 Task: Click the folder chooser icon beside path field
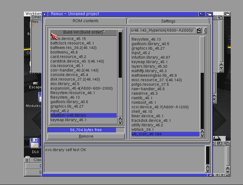pyautogui.click(x=199, y=31)
